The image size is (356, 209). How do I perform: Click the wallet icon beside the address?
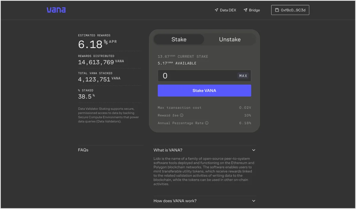point(277,10)
